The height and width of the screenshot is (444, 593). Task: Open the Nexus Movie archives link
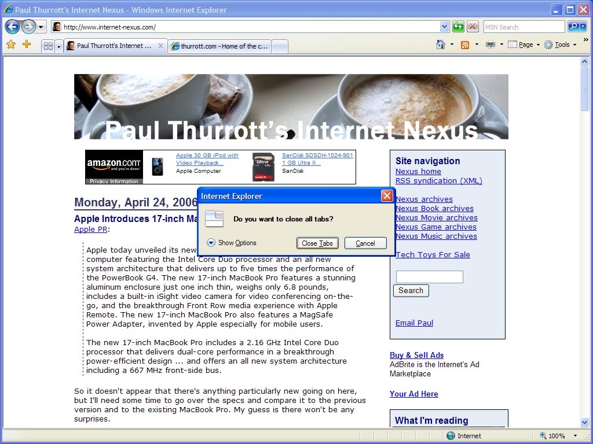[x=436, y=218]
